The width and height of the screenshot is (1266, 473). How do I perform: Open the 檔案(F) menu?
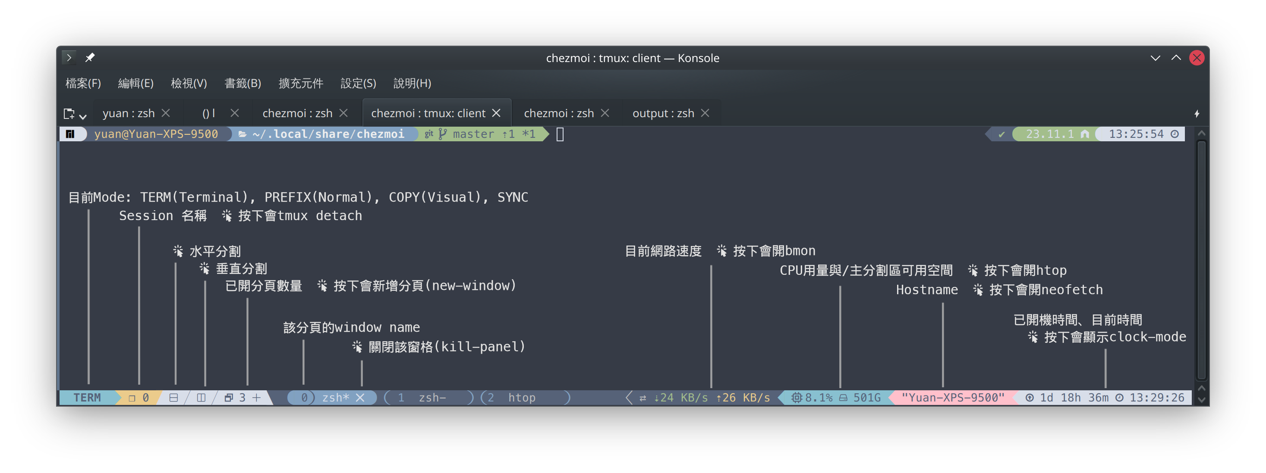[x=83, y=84]
